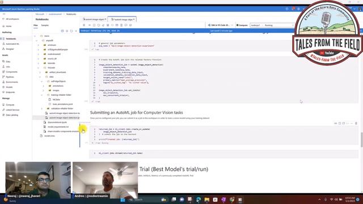Open the Designer page

tap(8, 49)
